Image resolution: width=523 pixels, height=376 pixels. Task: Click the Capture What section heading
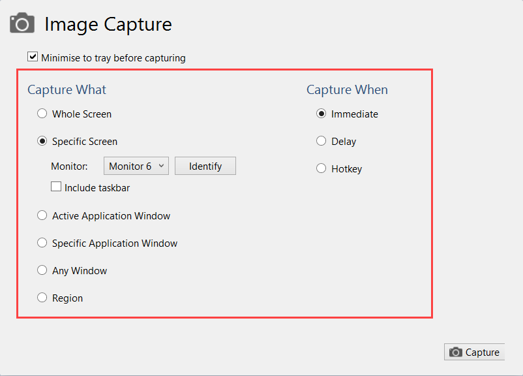[67, 89]
